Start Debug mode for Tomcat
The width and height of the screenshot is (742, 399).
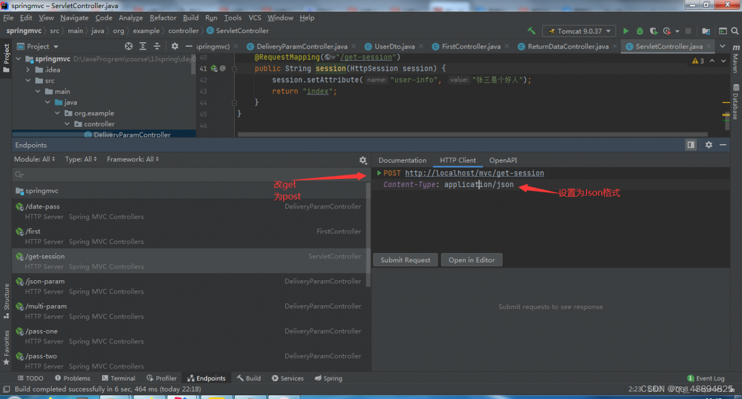(x=639, y=31)
